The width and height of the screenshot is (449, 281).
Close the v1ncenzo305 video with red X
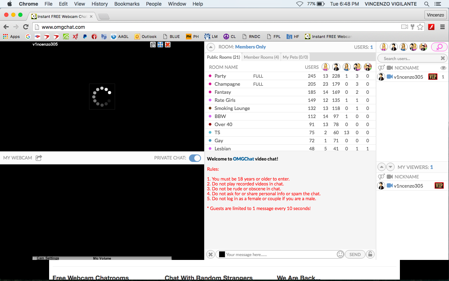click(168, 45)
